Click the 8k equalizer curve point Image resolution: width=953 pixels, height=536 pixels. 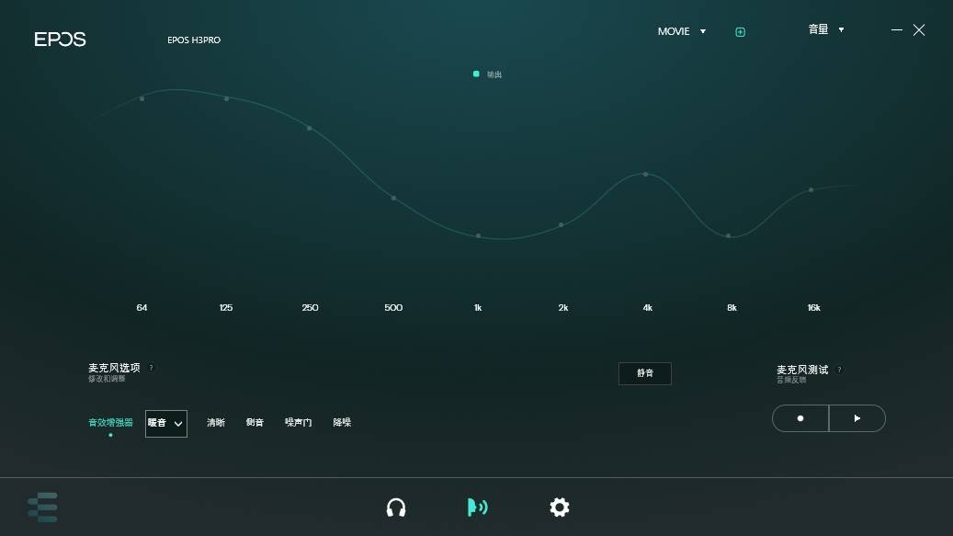click(729, 236)
